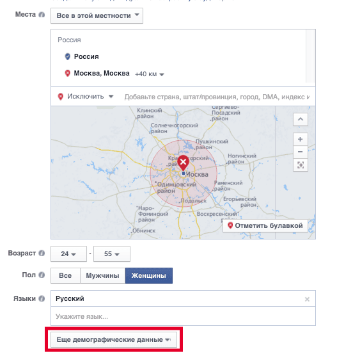Click the Егорьевский район map label
The width and height of the screenshot is (337, 356).
(240, 202)
